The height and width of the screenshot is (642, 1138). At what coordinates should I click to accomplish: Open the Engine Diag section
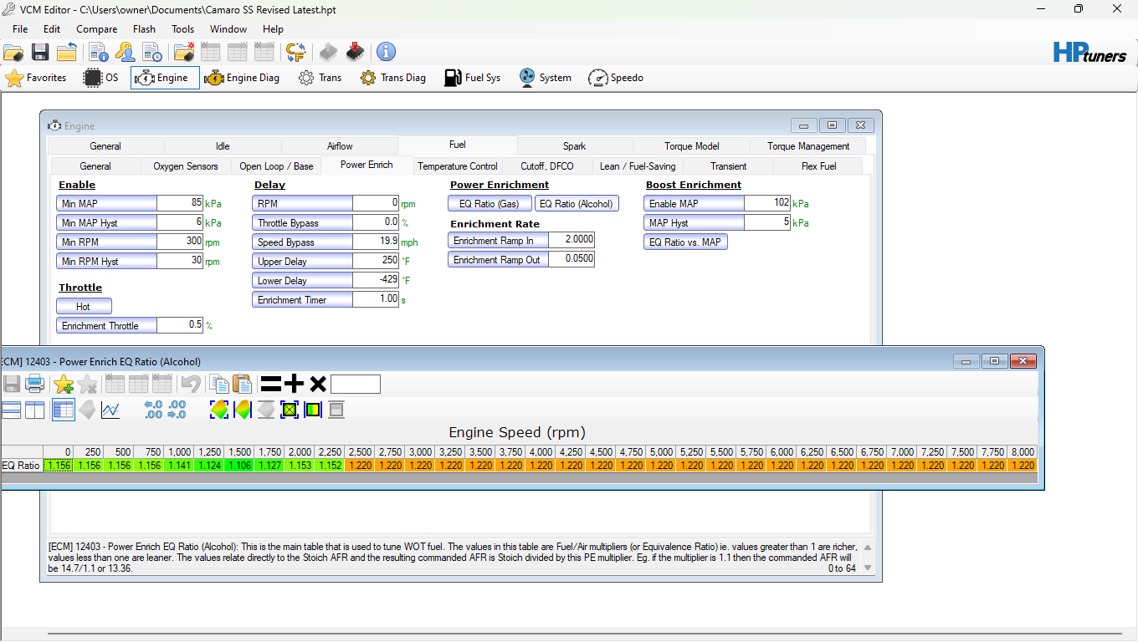point(242,78)
